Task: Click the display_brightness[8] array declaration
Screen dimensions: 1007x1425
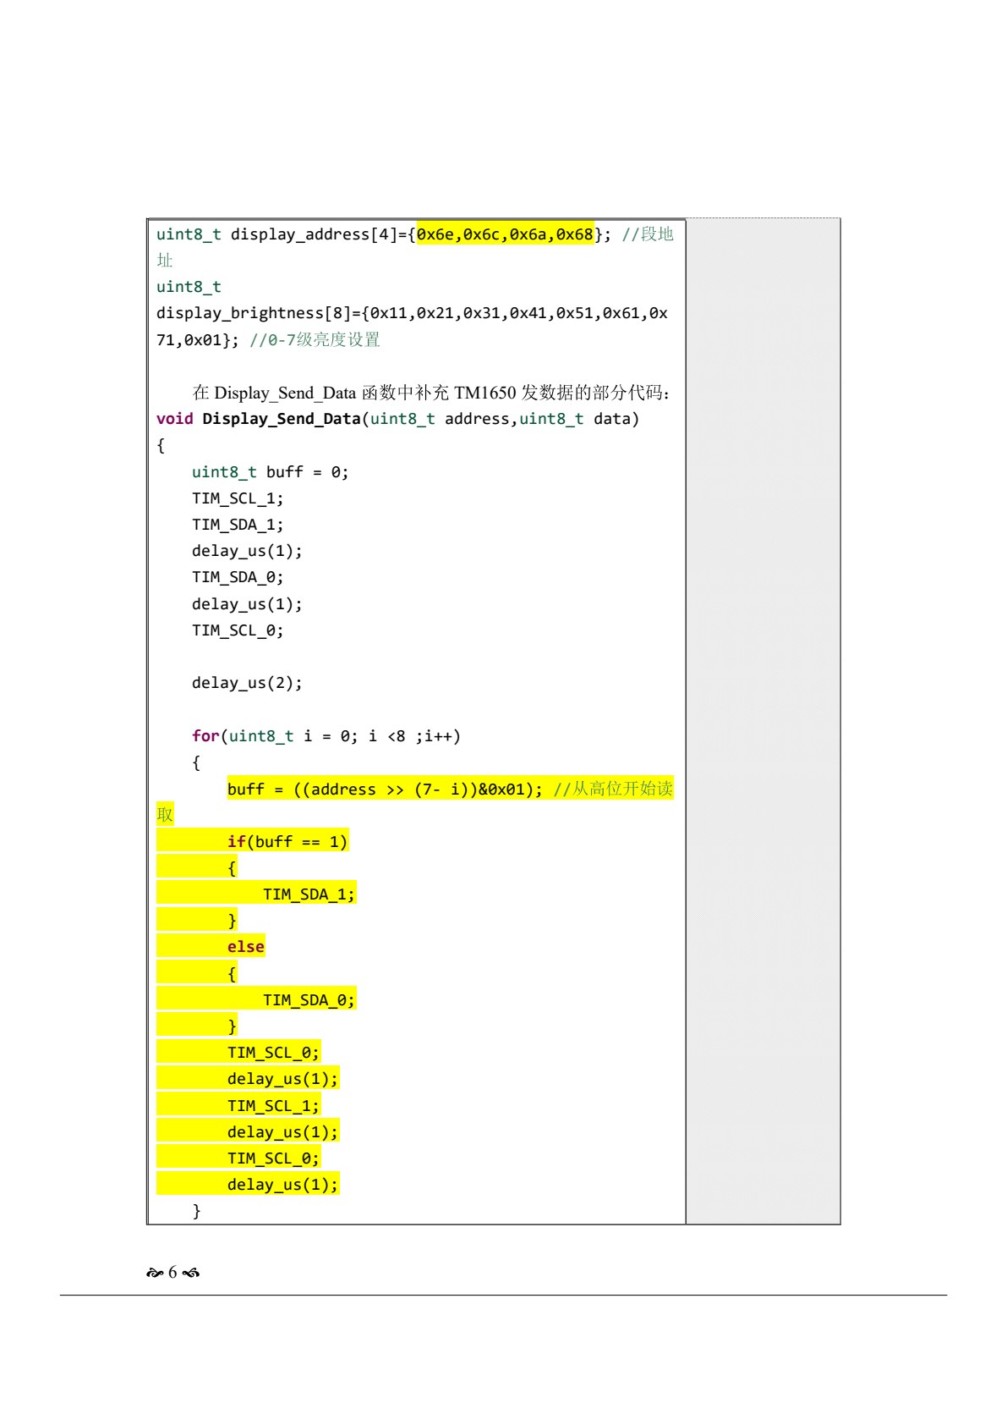Action: click(x=412, y=313)
